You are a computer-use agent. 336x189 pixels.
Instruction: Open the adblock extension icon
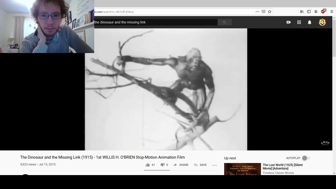point(323,11)
